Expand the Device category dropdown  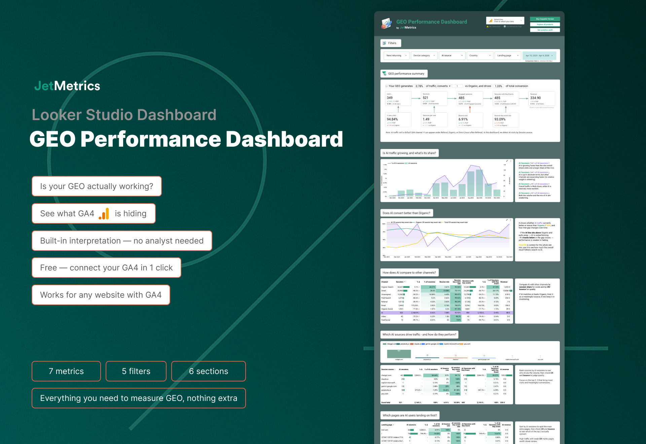pos(424,55)
